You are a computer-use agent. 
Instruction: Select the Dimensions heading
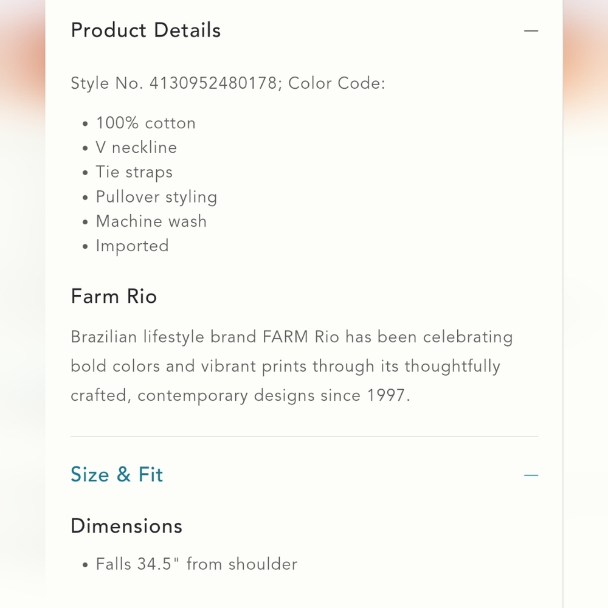pos(126,526)
